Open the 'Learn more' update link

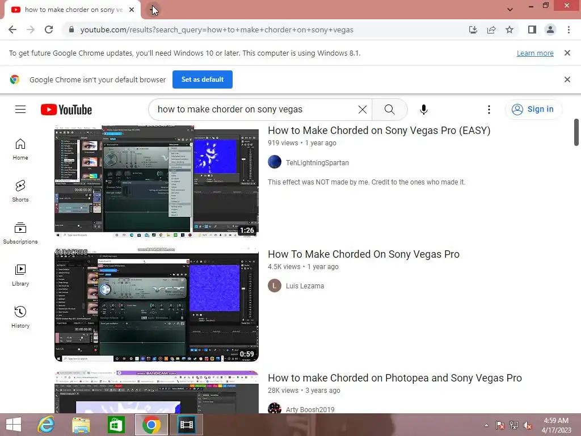535,53
